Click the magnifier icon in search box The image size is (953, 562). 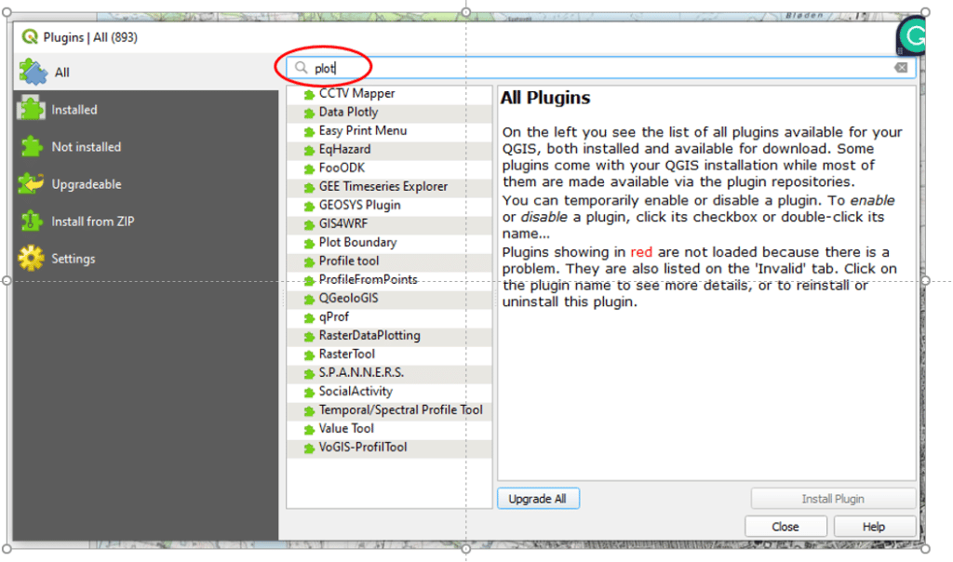coord(301,67)
